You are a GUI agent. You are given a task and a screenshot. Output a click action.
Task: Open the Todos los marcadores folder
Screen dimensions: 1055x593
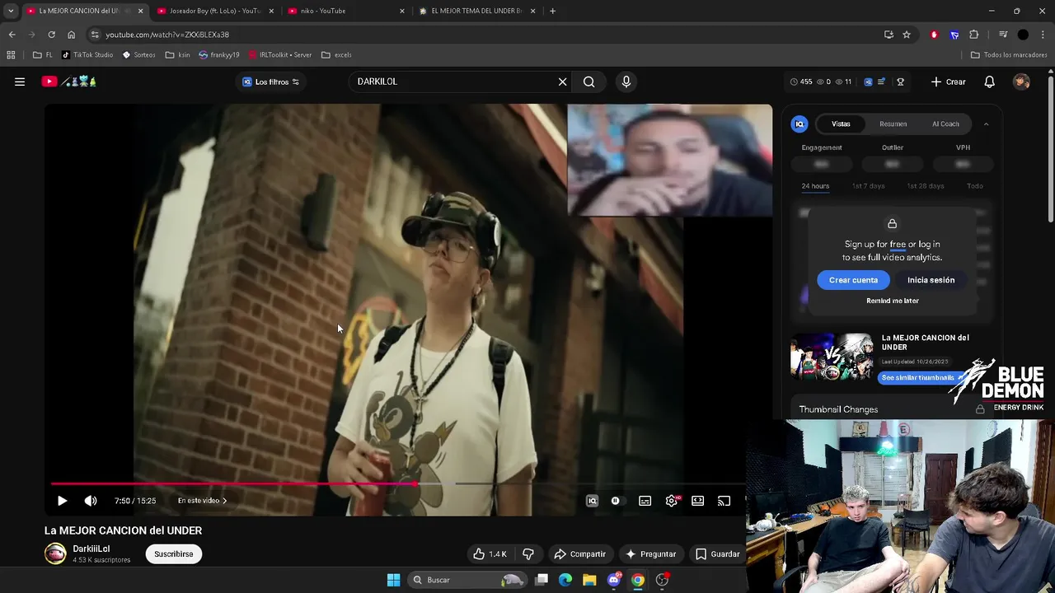pyautogui.click(x=1009, y=55)
